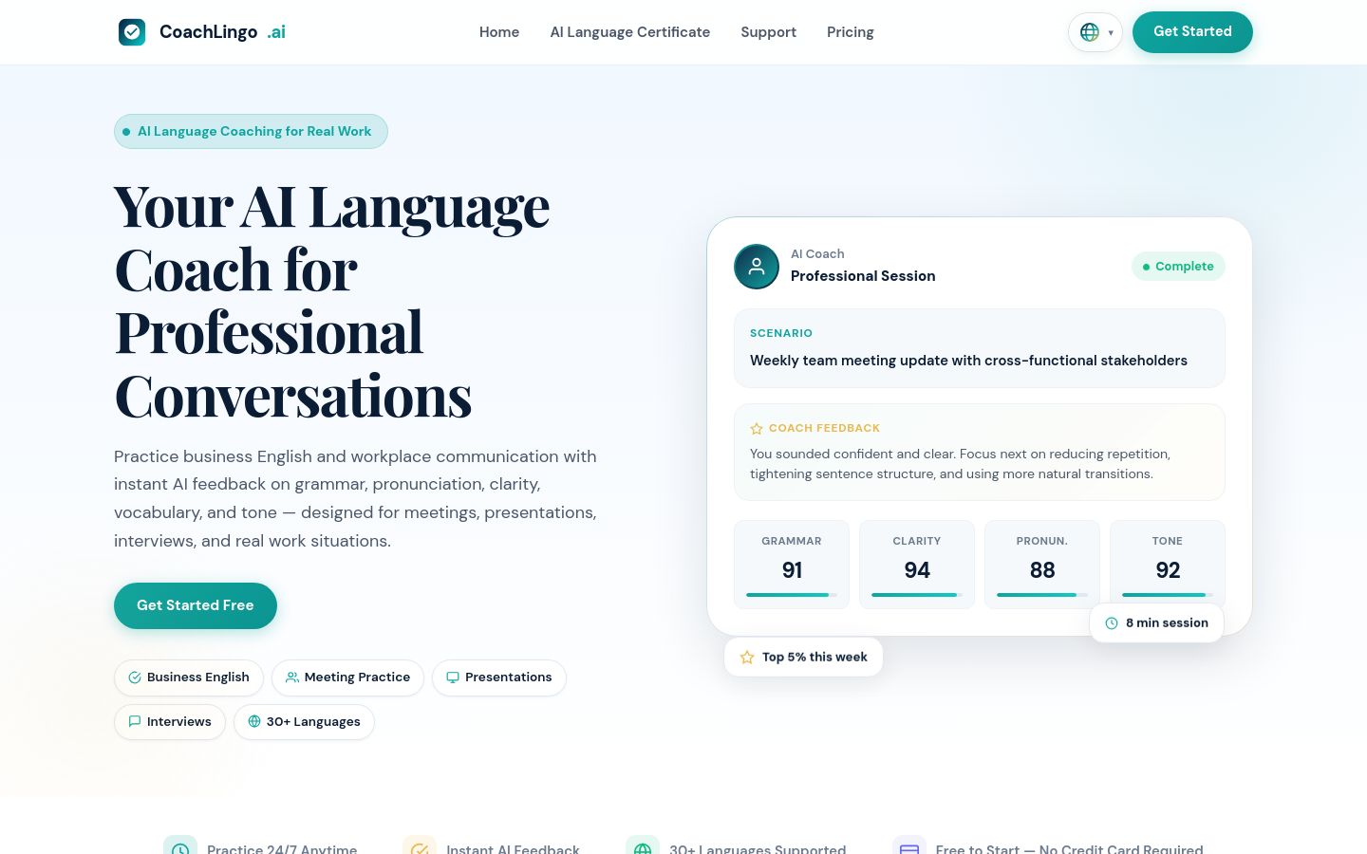
Task: Click the CoachLingo brand name link
Action: 222,32
